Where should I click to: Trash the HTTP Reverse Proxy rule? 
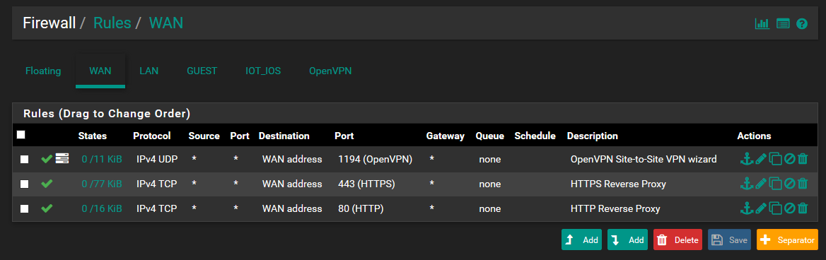pos(802,208)
